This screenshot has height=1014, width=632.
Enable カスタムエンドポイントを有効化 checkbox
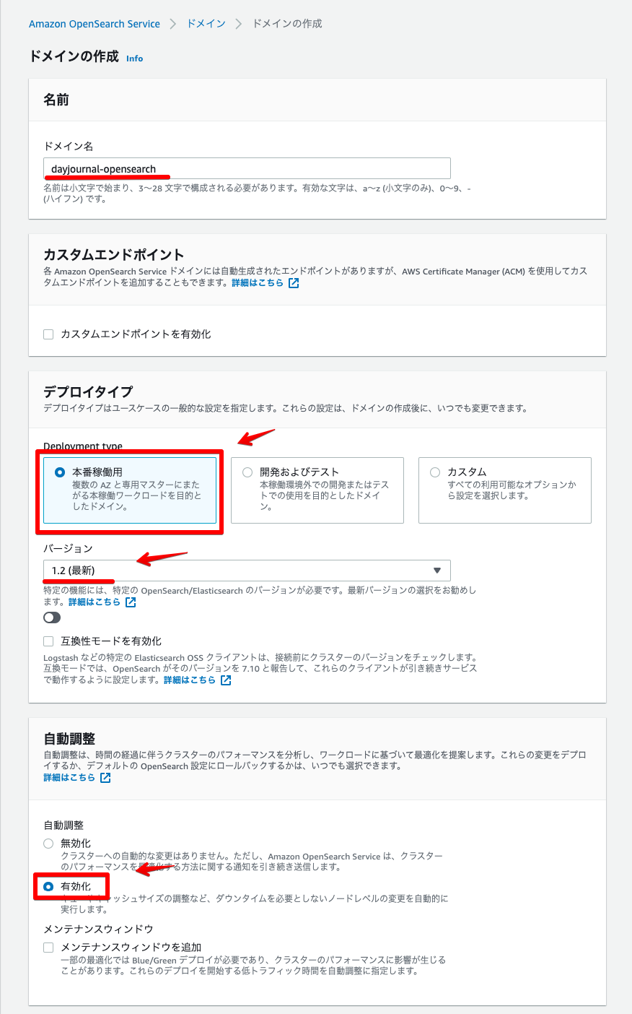click(48, 334)
